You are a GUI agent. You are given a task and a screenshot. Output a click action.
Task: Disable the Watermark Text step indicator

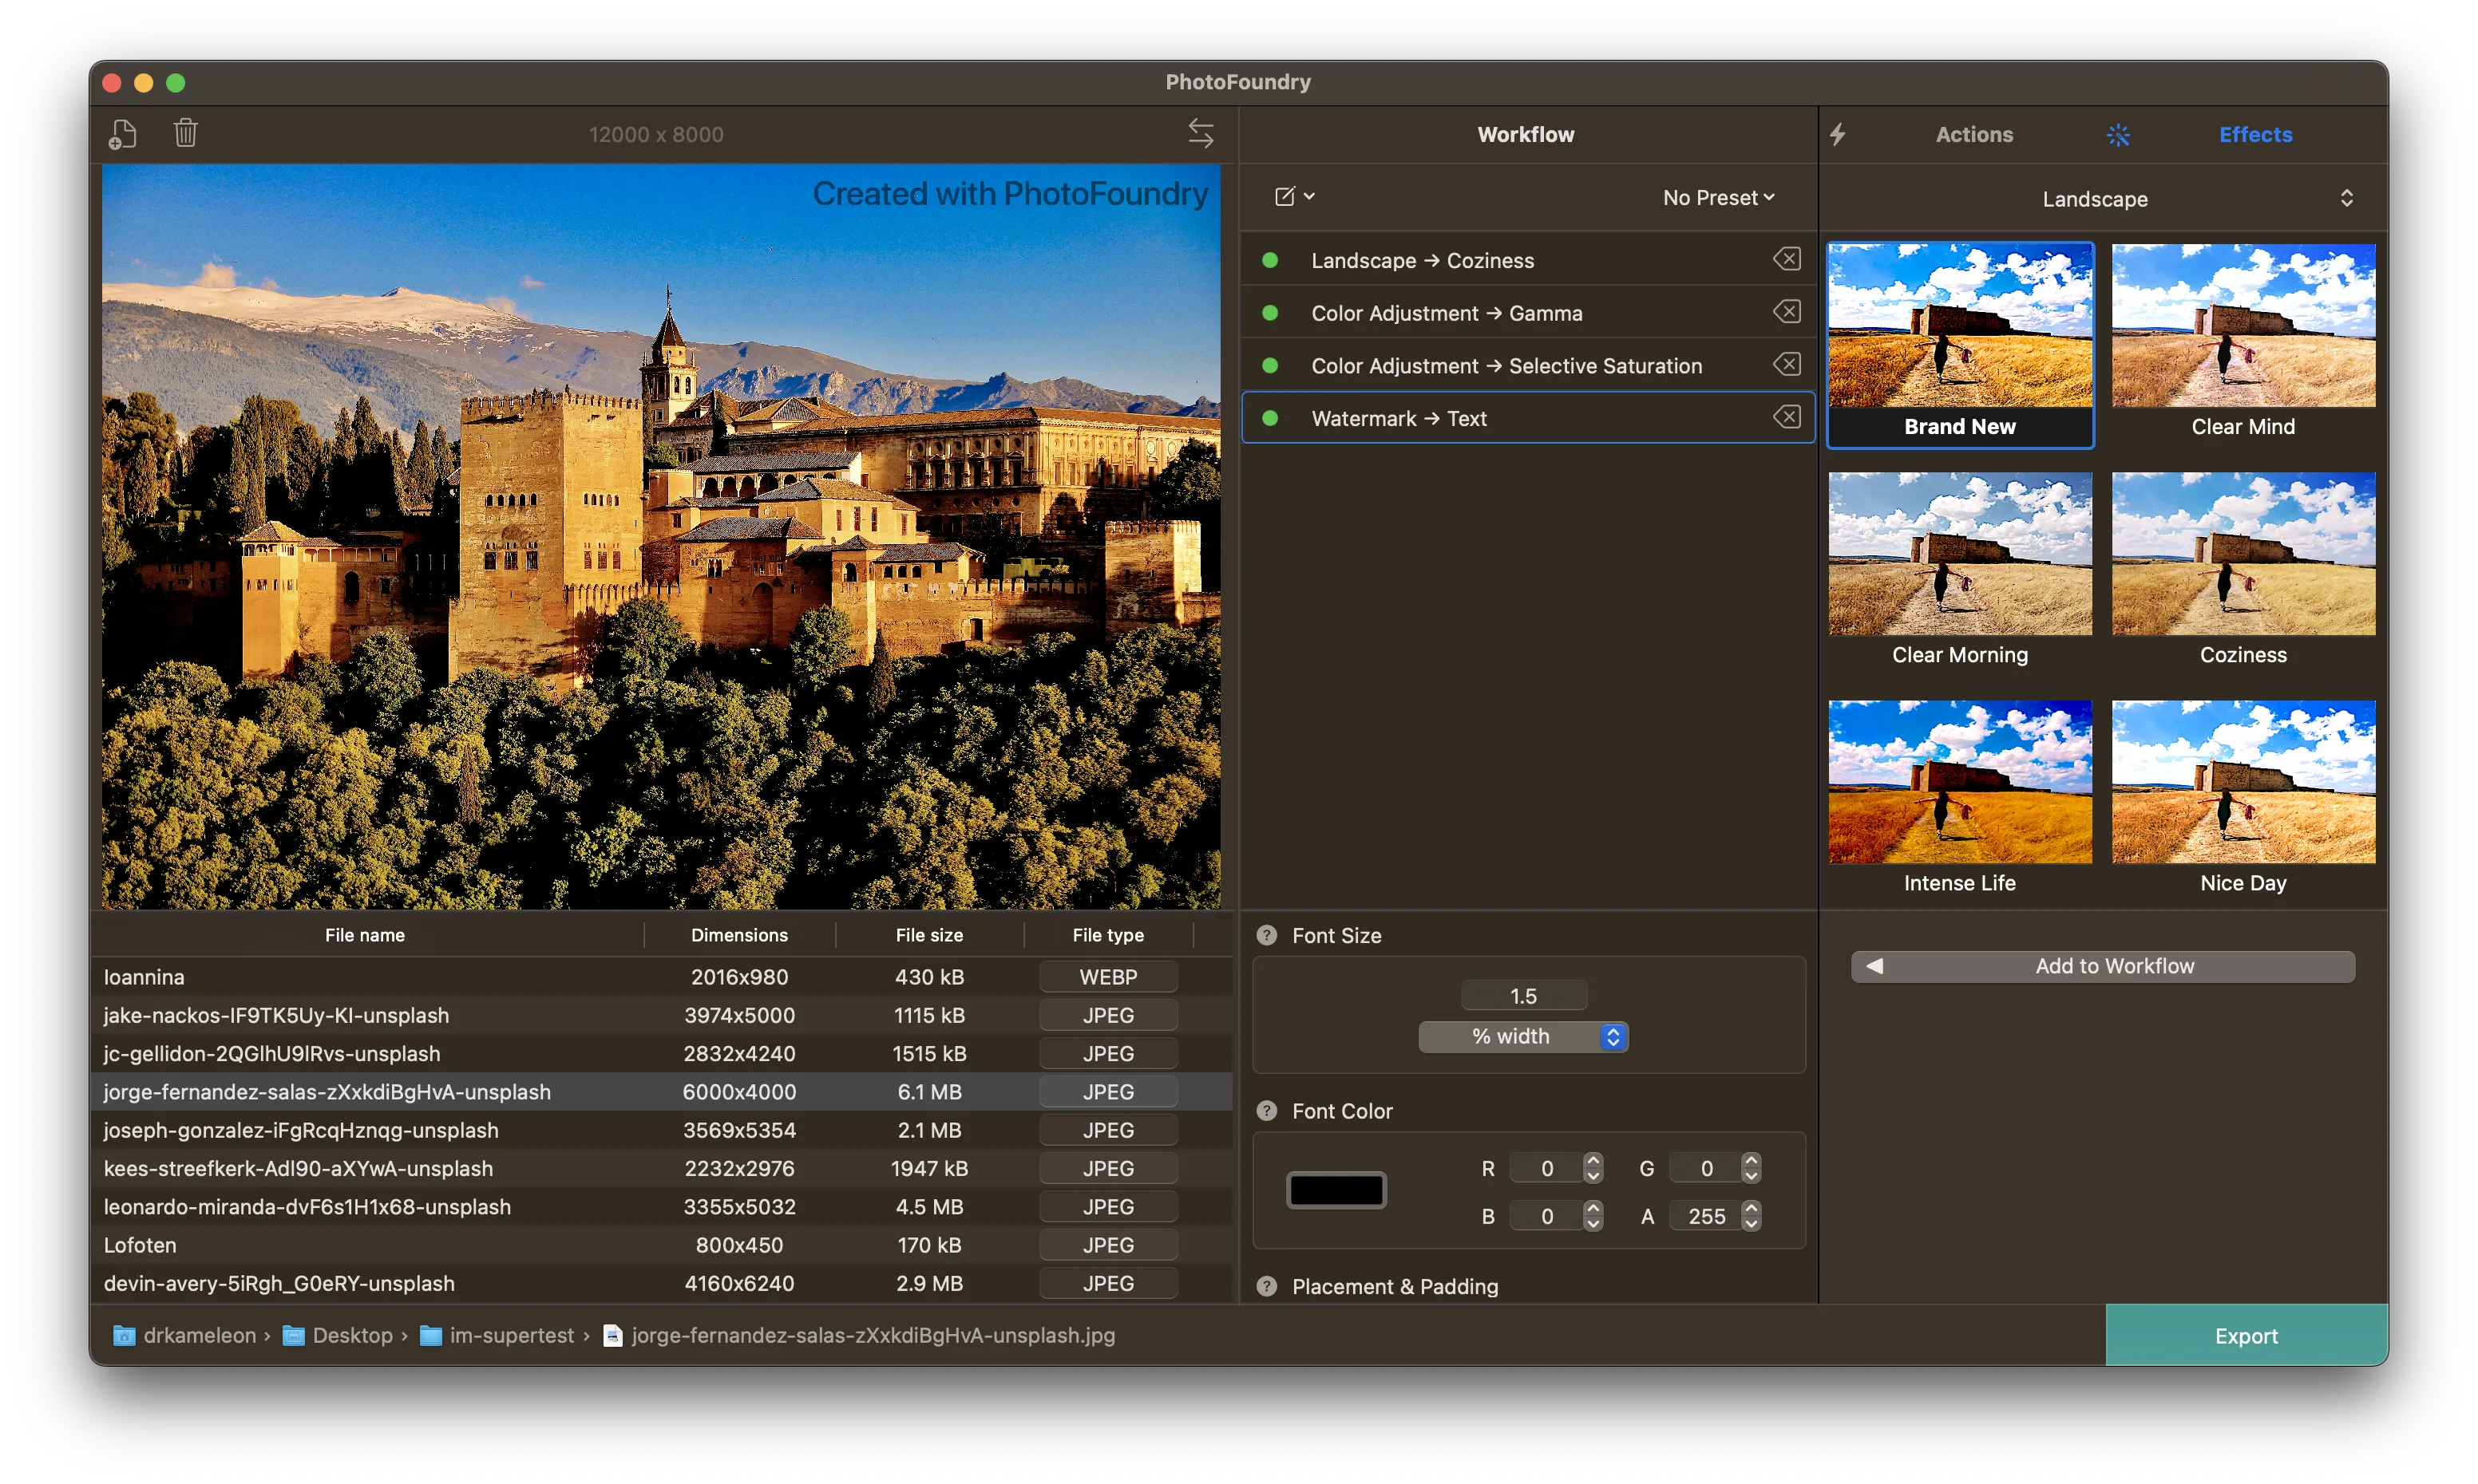click(x=1269, y=418)
